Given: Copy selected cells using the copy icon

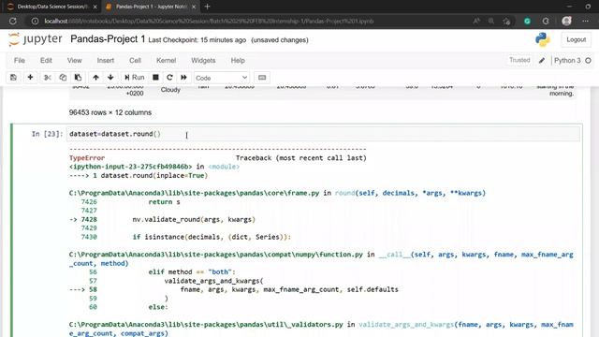Looking at the screenshot, I should tap(63, 78).
